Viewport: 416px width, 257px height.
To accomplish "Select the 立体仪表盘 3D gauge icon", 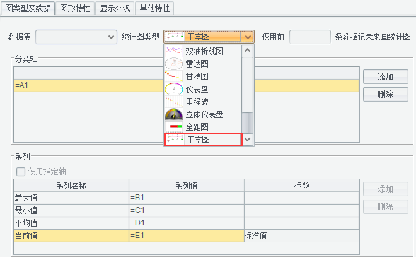I will (x=174, y=114).
